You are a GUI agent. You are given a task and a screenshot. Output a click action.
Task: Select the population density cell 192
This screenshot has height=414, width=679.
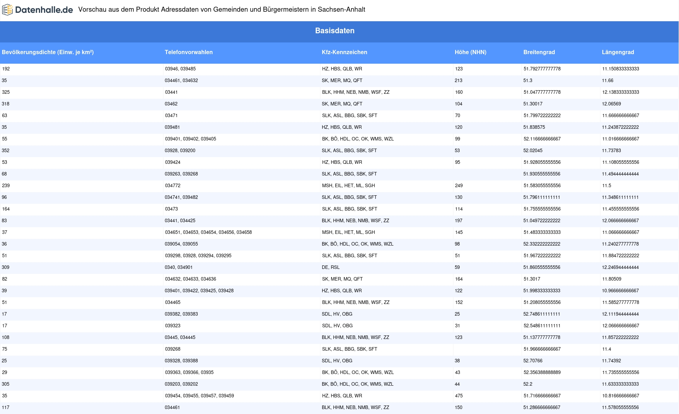pyautogui.click(x=6, y=69)
